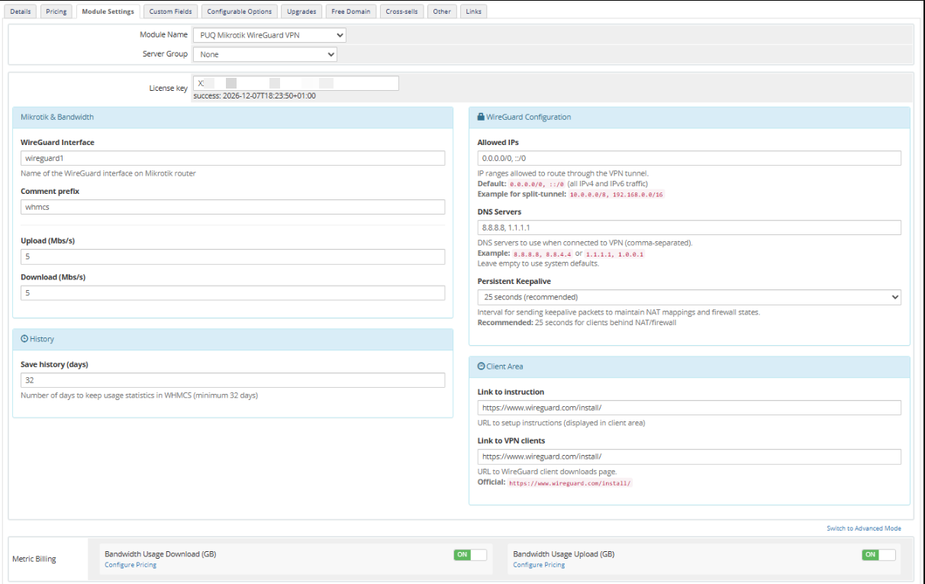Click the DNS Servers text field

point(688,227)
